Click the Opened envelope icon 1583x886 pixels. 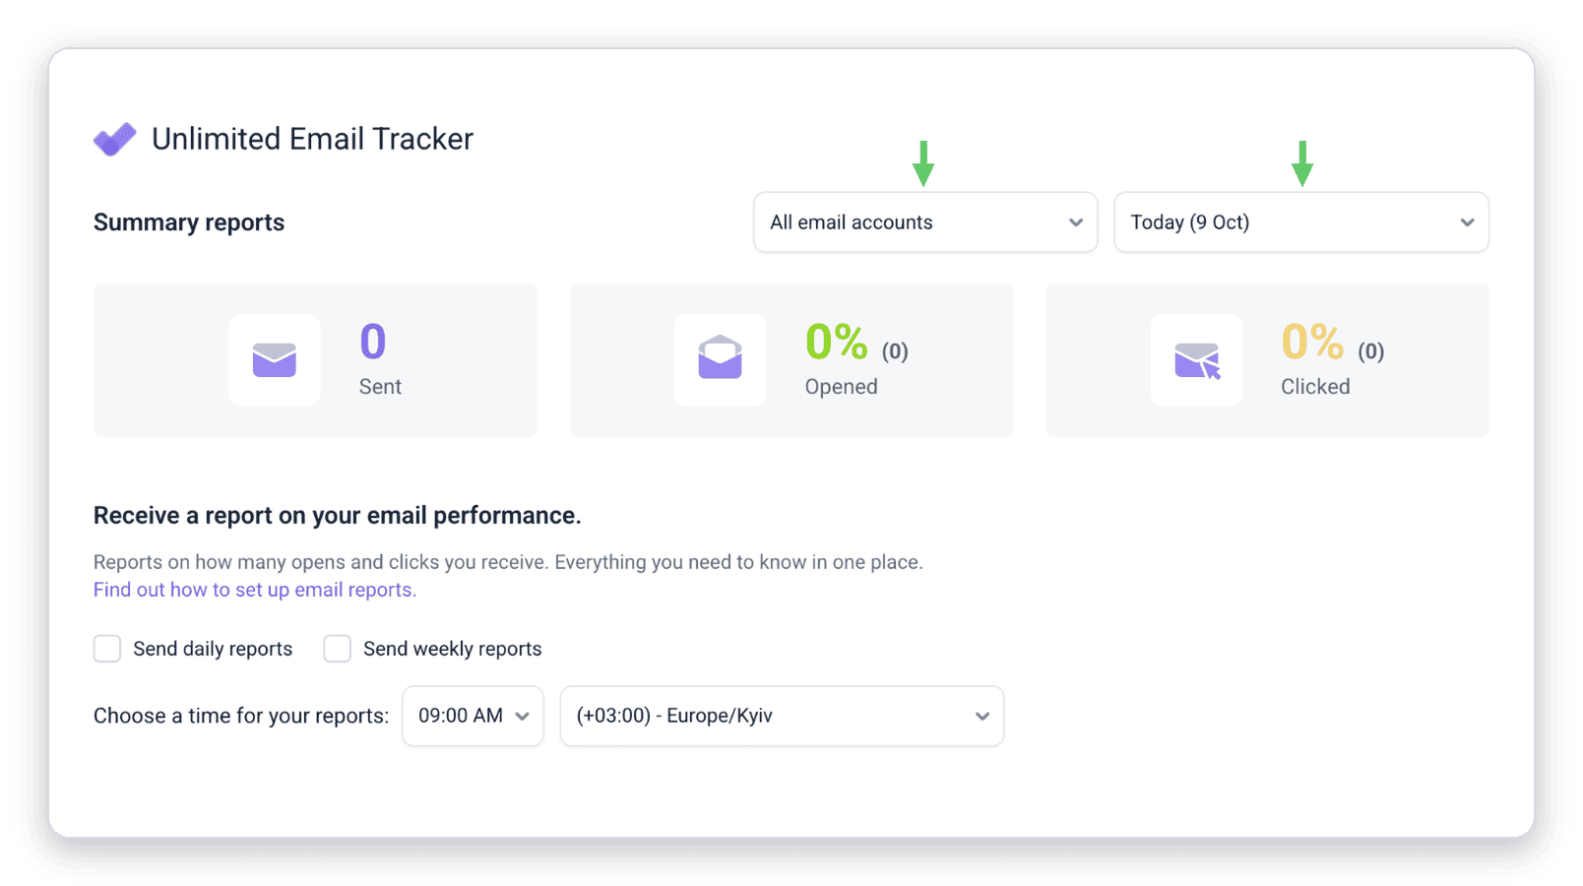(x=720, y=357)
